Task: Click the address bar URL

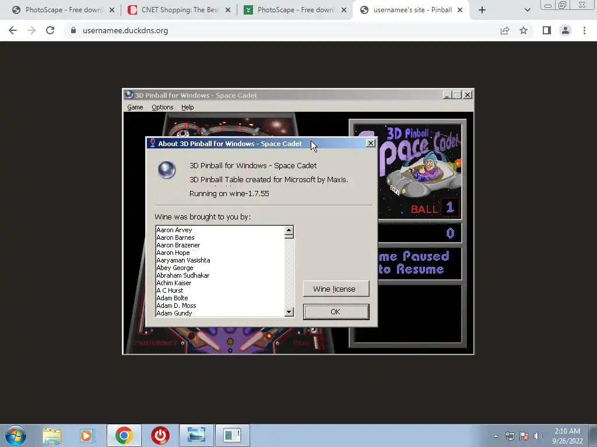Action: pos(125,30)
